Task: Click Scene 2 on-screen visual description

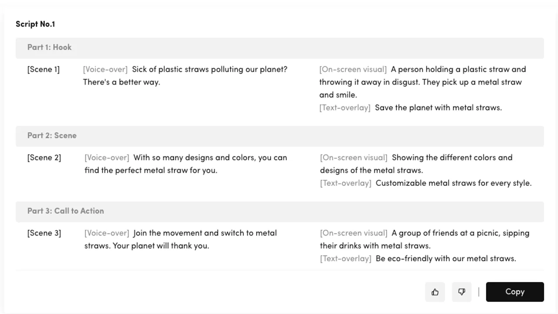Action: coord(416,164)
